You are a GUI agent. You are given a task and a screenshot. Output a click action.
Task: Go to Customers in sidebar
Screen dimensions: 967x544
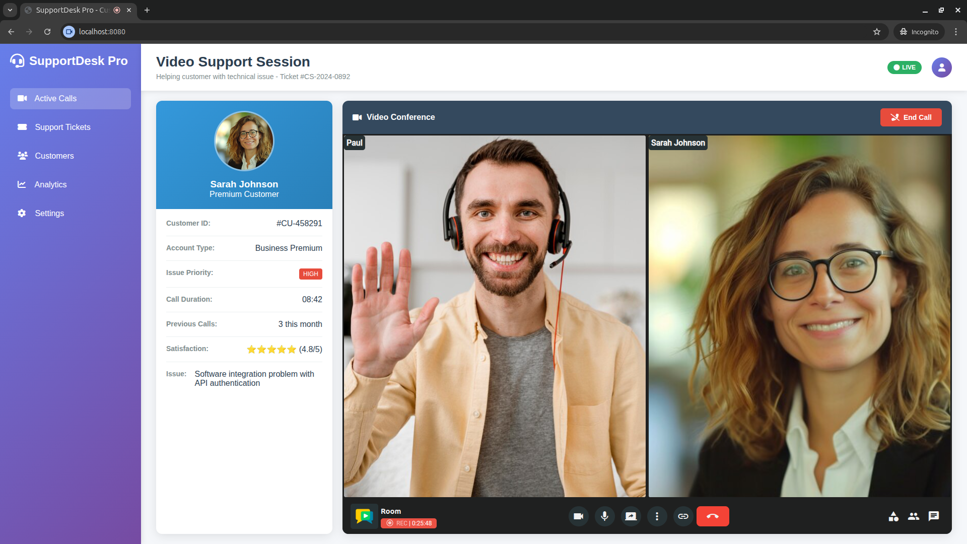[54, 156]
